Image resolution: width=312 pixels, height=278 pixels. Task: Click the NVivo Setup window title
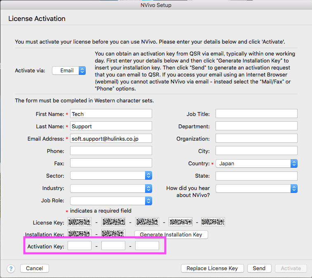tap(156, 5)
